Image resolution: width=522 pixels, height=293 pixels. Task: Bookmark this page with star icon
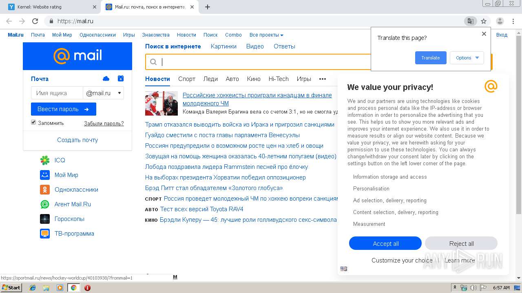pyautogui.click(x=484, y=21)
